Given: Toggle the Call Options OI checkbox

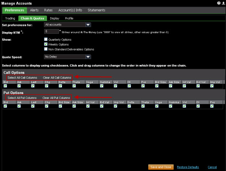Looking at the screenshot, I should 129,86.
